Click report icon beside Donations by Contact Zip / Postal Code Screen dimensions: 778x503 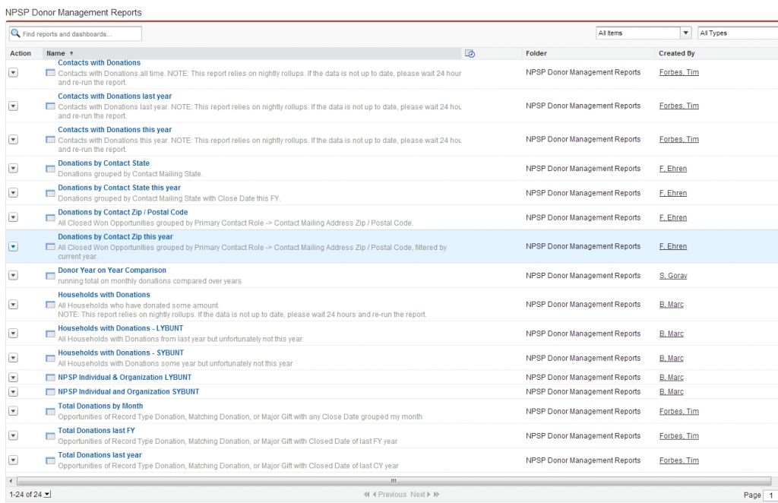coord(50,217)
